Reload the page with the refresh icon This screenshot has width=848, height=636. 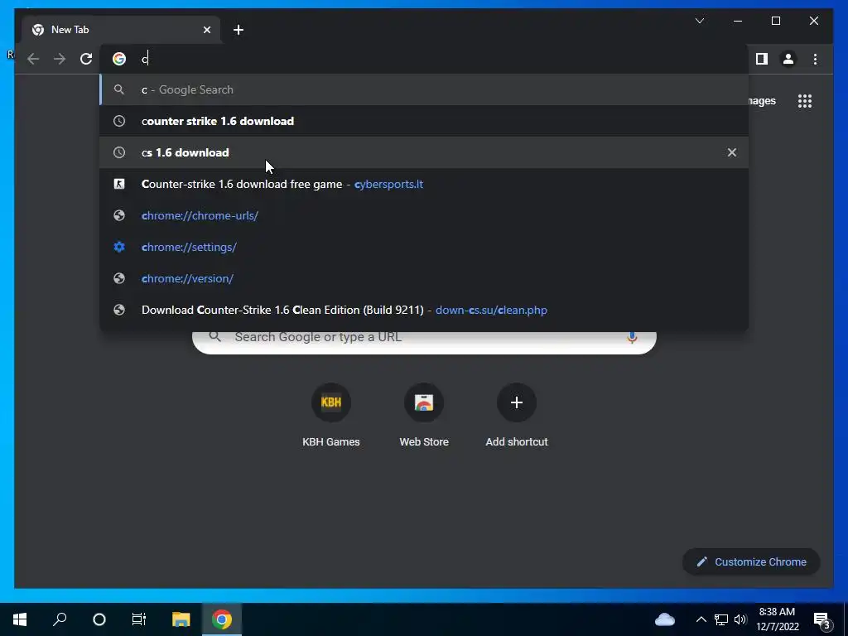pyautogui.click(x=86, y=59)
